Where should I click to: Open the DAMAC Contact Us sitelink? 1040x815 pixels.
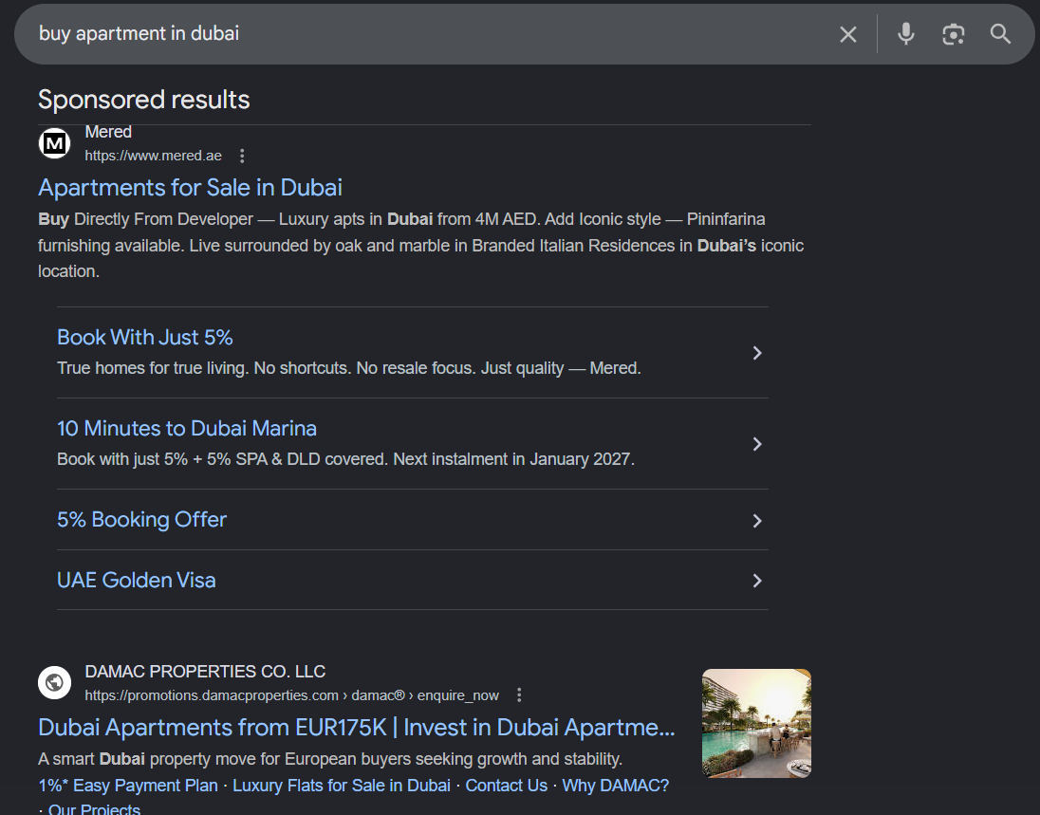click(x=507, y=786)
